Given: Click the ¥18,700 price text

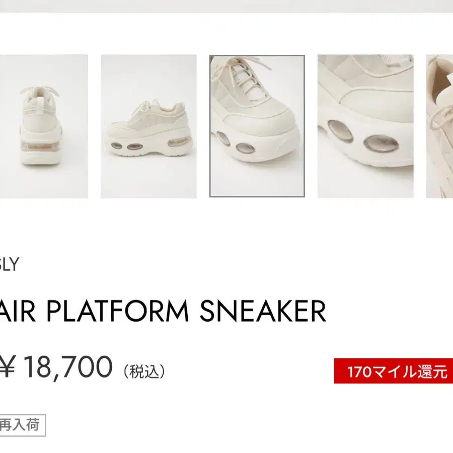Looking at the screenshot, I should (56, 367).
